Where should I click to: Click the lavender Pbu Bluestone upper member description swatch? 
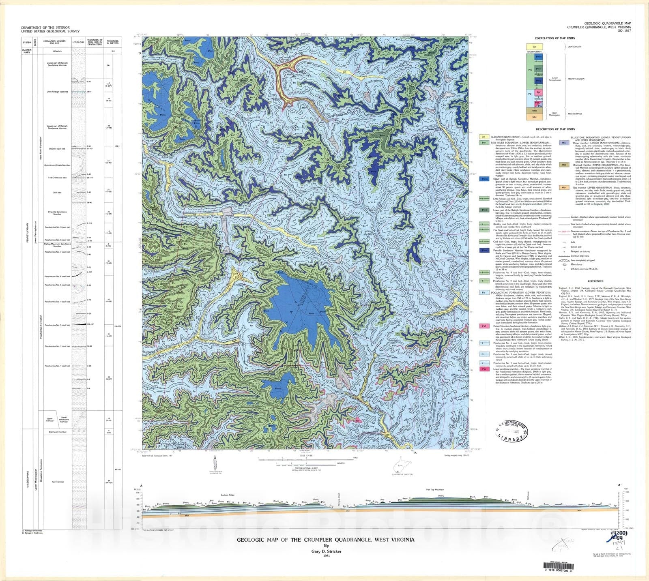pyautogui.click(x=564, y=143)
